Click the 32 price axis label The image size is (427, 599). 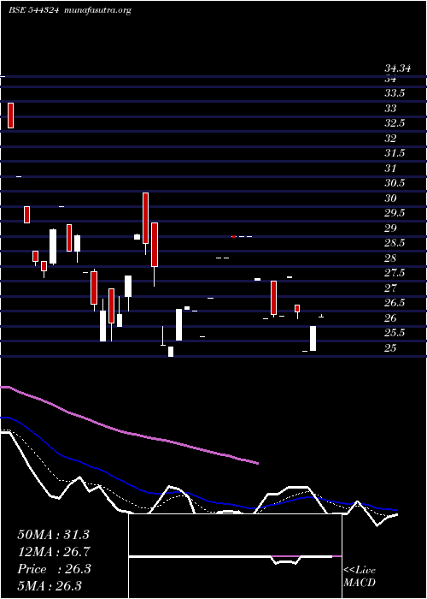click(x=390, y=139)
